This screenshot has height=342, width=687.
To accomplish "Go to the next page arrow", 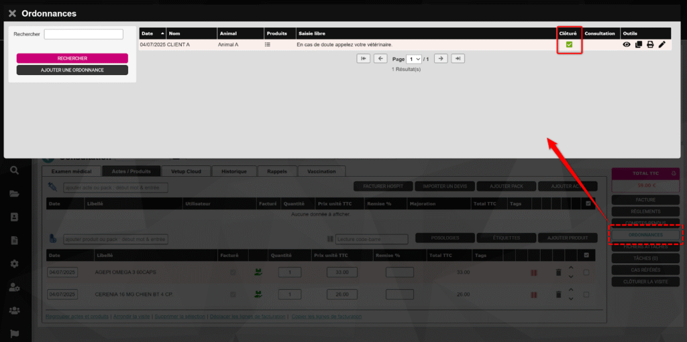I will (x=441, y=59).
